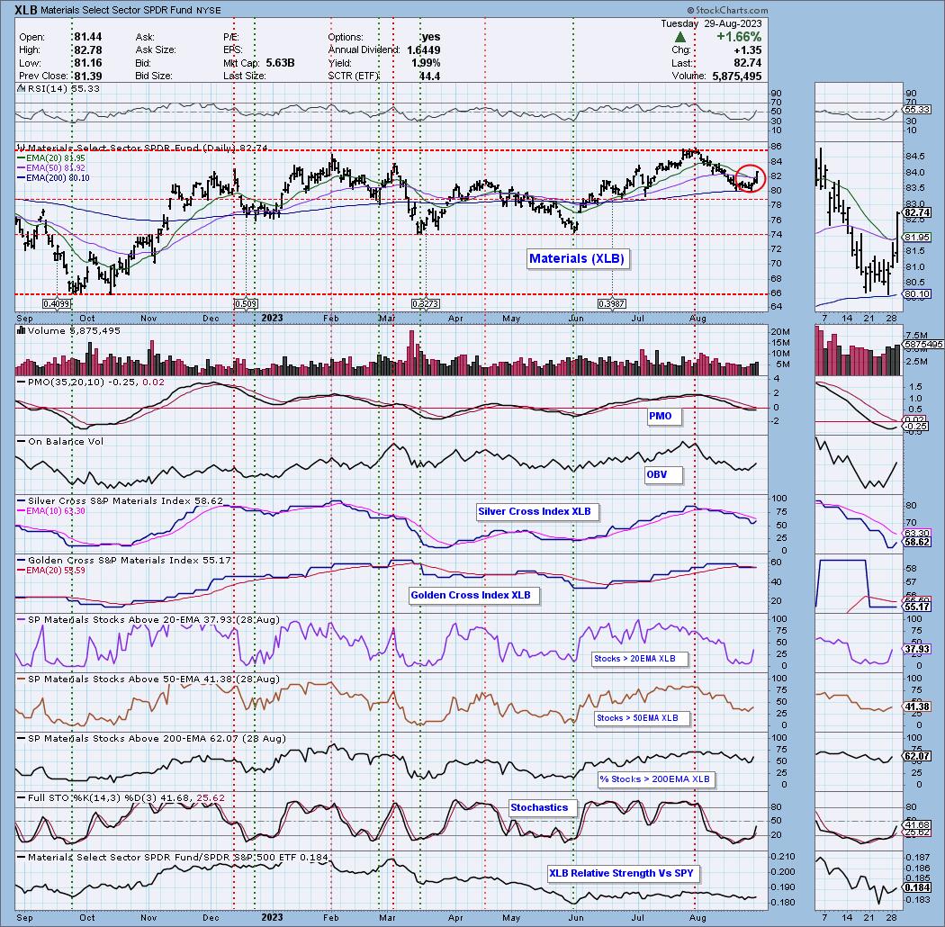Screen dimensions: 945x927
Task: Click the 'On Balance Vol' panel label
Action: point(66,441)
